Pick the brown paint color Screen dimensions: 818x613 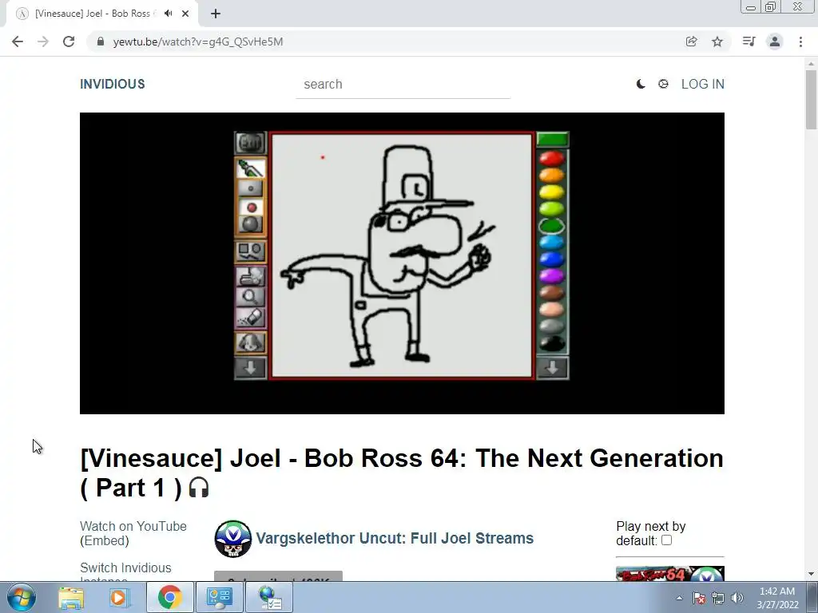[x=551, y=292]
